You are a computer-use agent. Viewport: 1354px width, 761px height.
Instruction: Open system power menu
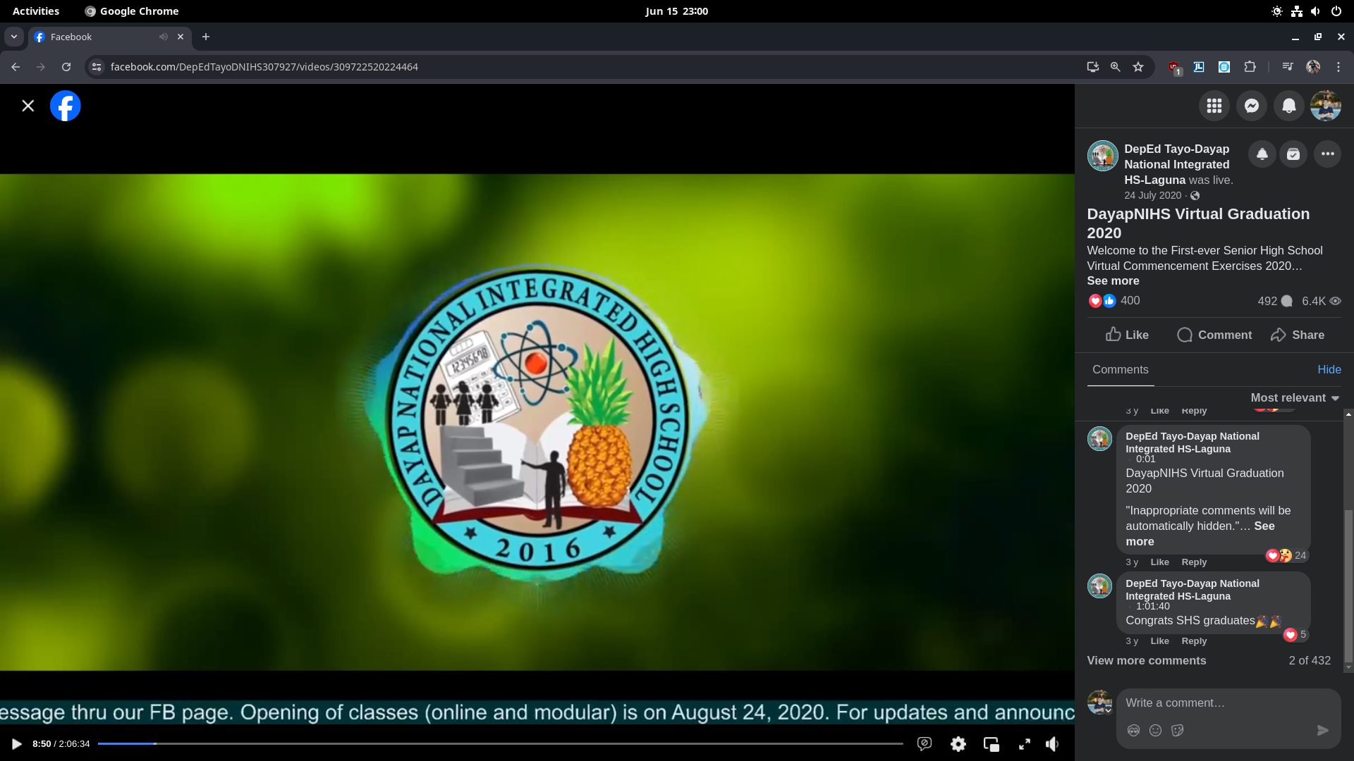(x=1336, y=11)
